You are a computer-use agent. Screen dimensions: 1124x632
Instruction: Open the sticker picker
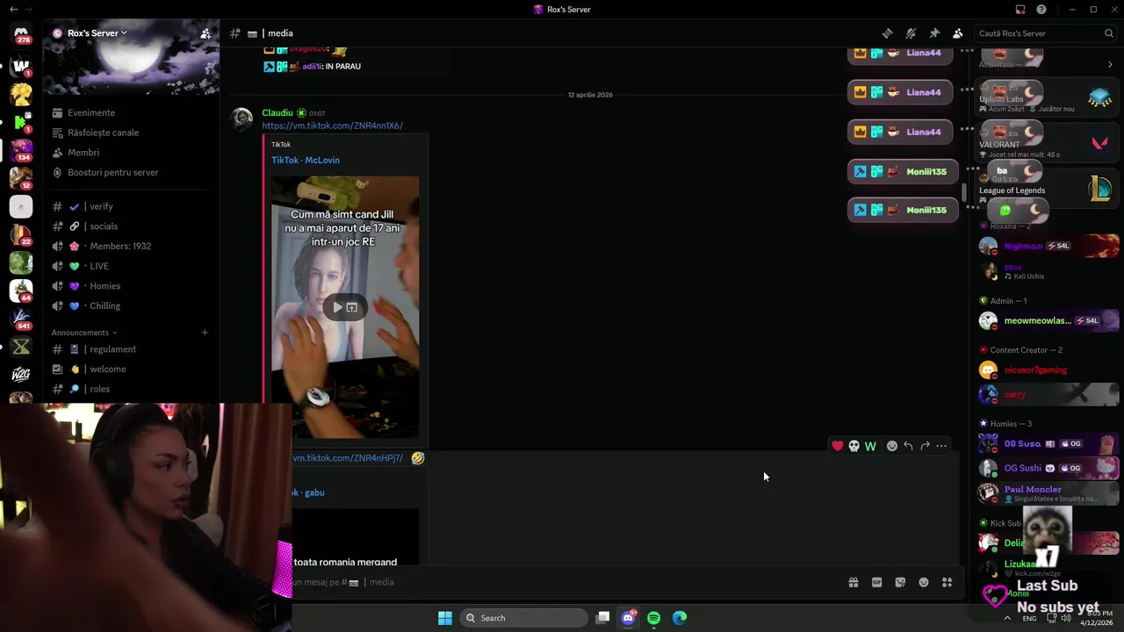pos(900,582)
